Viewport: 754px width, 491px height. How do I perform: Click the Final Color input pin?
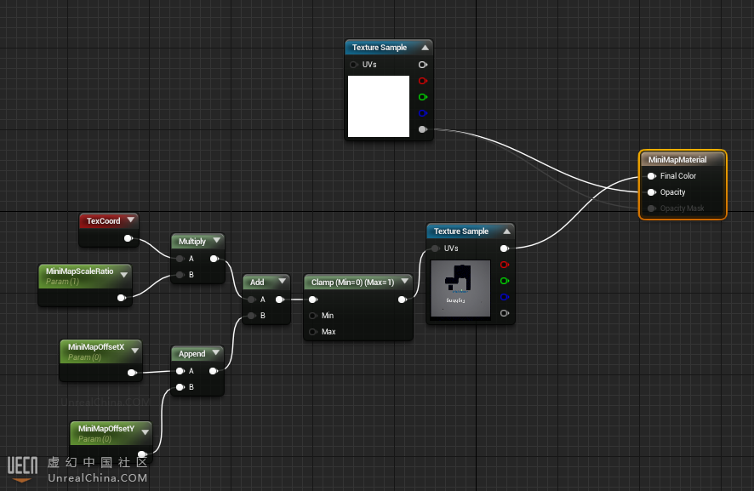pos(651,176)
